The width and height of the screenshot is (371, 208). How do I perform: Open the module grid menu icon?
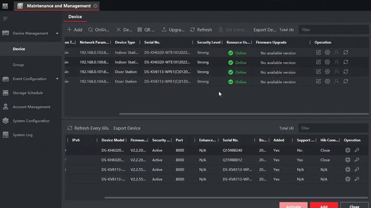click(x=5, y=6)
